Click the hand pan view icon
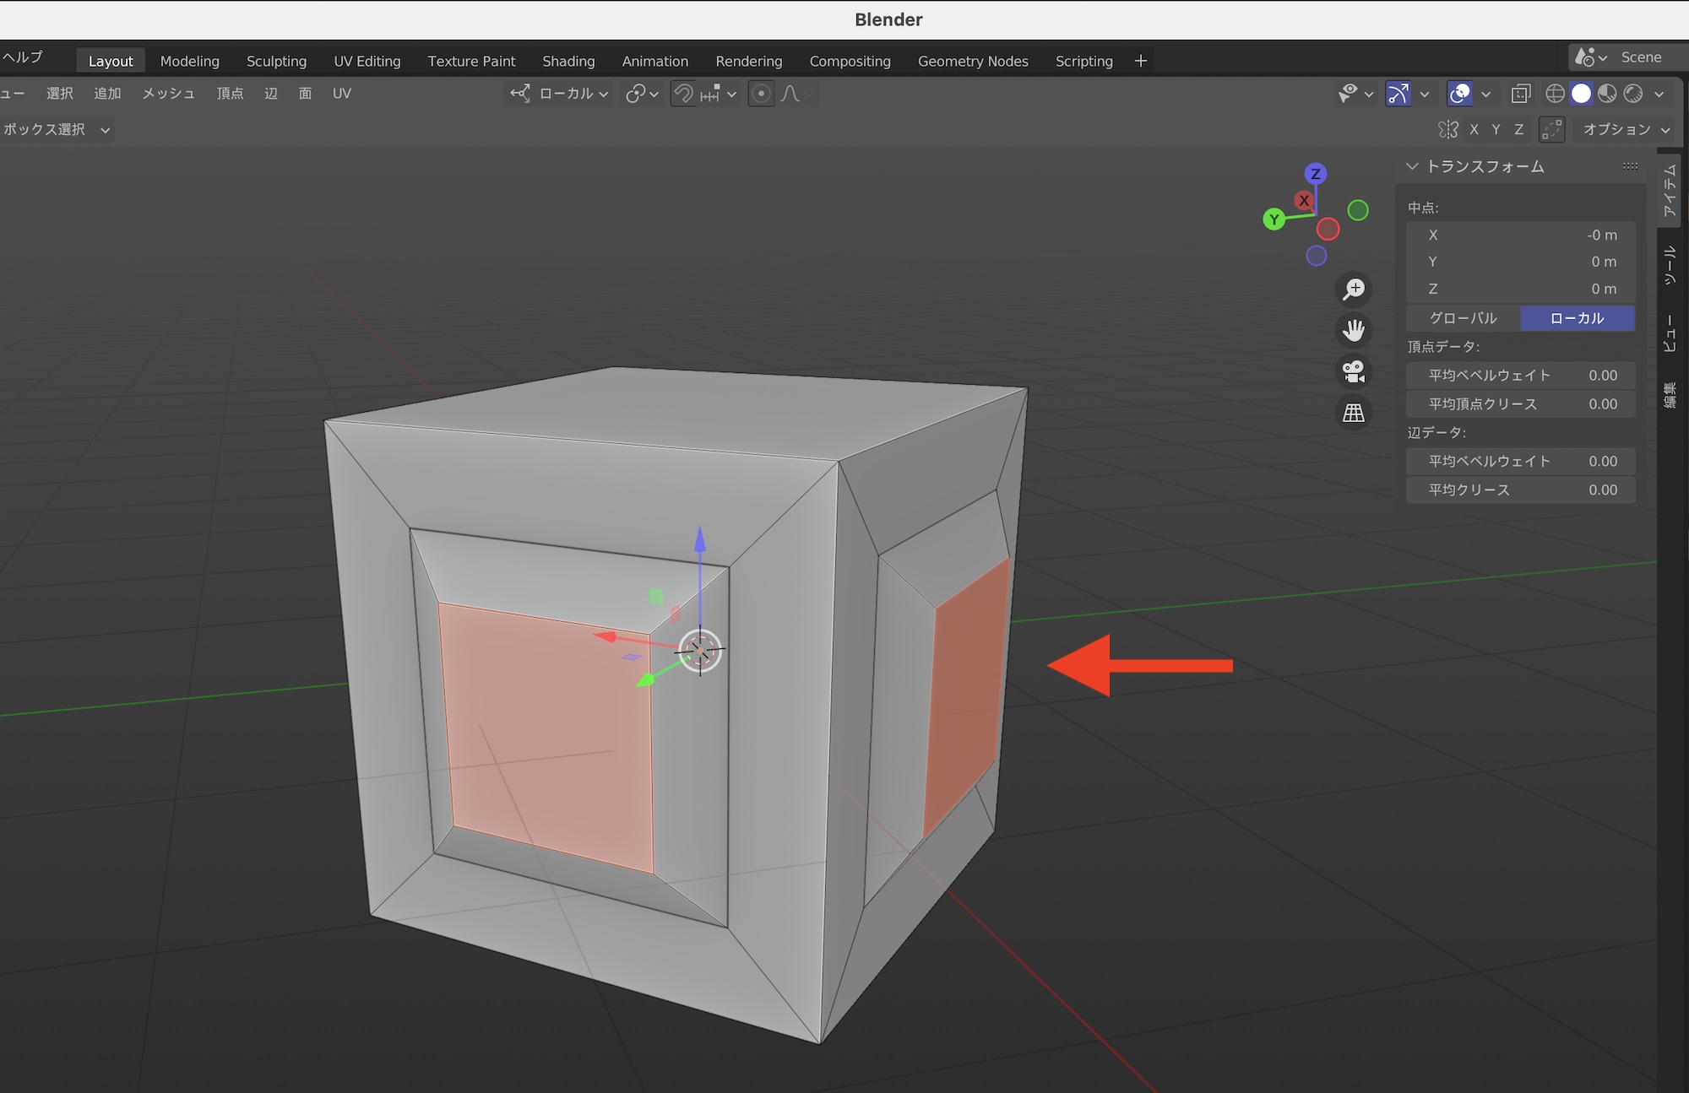Screen dimensions: 1689x1093 click(1354, 330)
